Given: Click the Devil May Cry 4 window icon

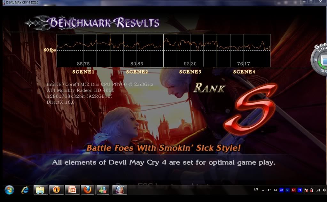Looking at the screenshot, I should click(x=3, y=2).
